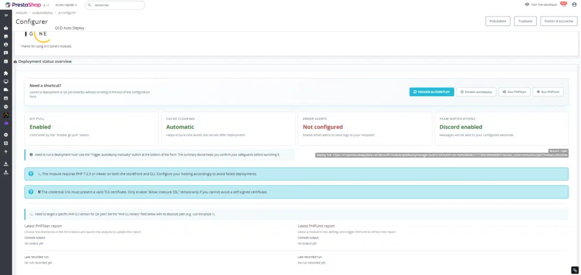Click the Points d'accroche button
581x275 pixels.
coord(559,21)
